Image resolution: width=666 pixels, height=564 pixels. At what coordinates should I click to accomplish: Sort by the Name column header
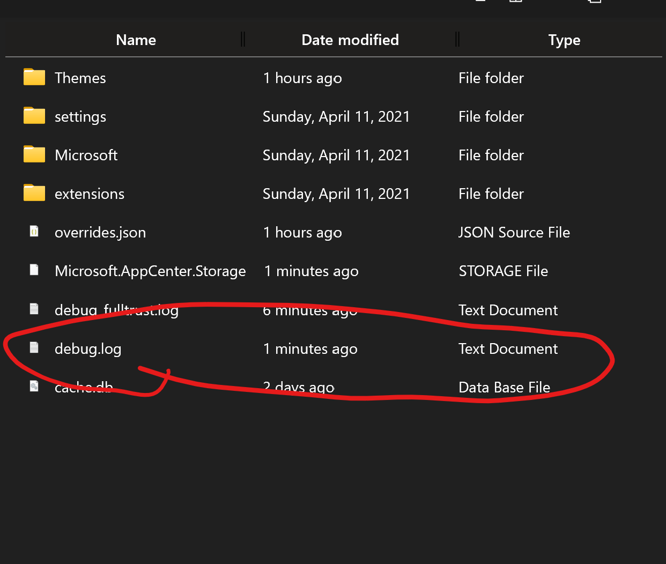click(x=136, y=40)
